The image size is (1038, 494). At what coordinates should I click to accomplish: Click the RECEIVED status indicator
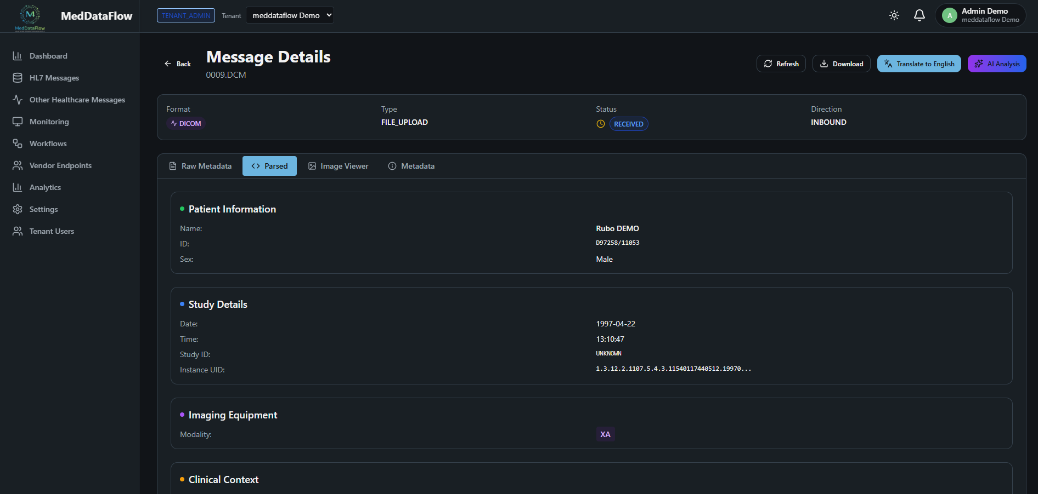[628, 123]
